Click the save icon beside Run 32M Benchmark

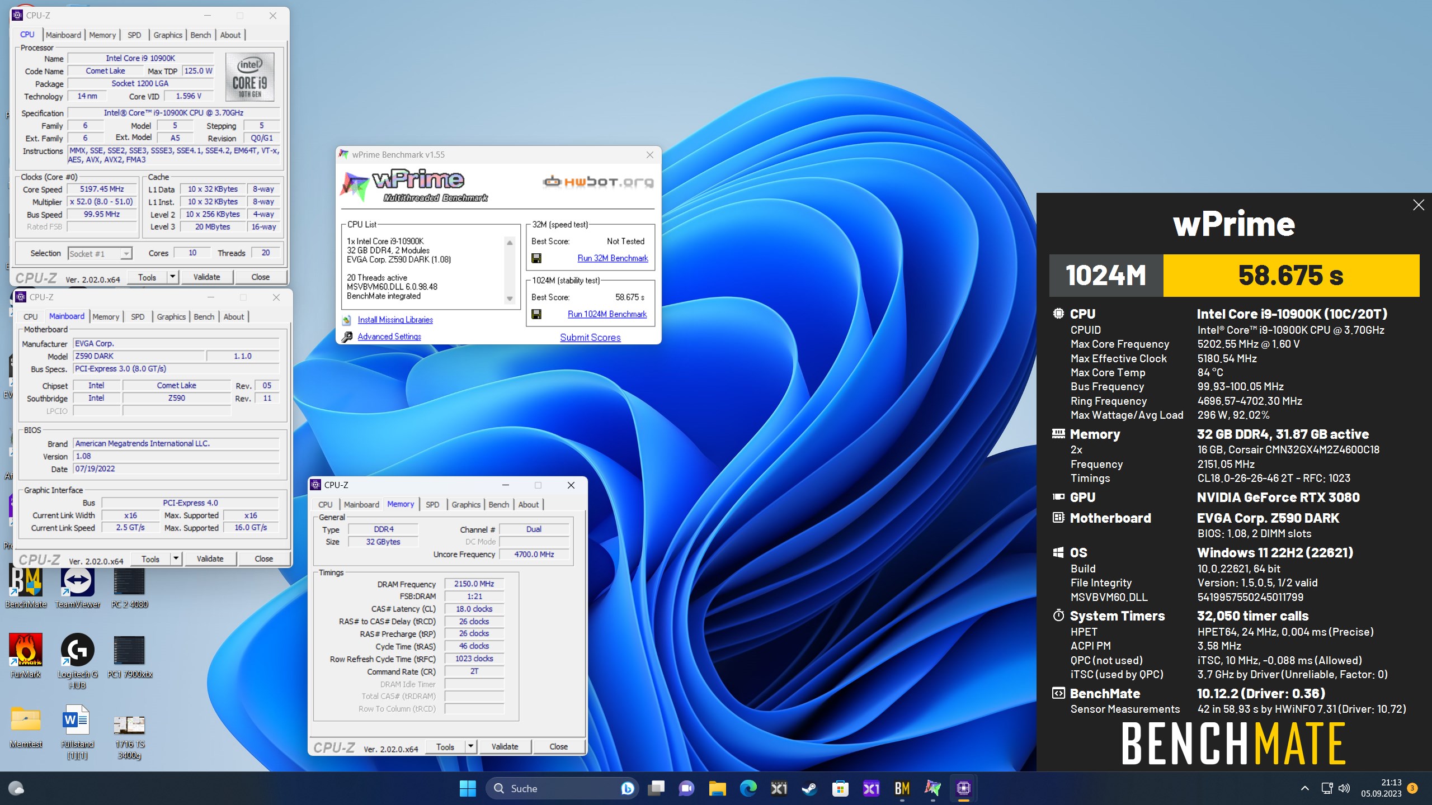pyautogui.click(x=536, y=258)
